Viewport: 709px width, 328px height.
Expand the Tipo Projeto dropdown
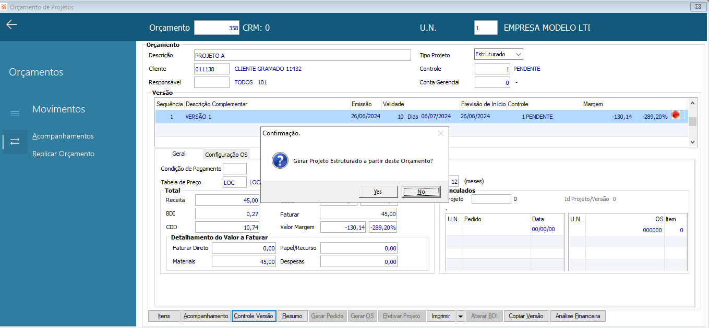(518, 55)
